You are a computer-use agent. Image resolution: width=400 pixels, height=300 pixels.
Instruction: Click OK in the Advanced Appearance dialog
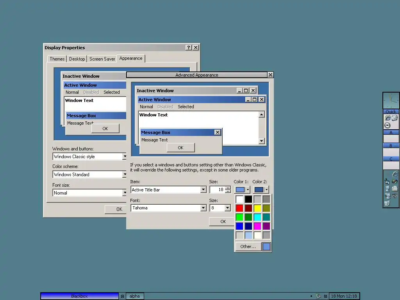222,221
